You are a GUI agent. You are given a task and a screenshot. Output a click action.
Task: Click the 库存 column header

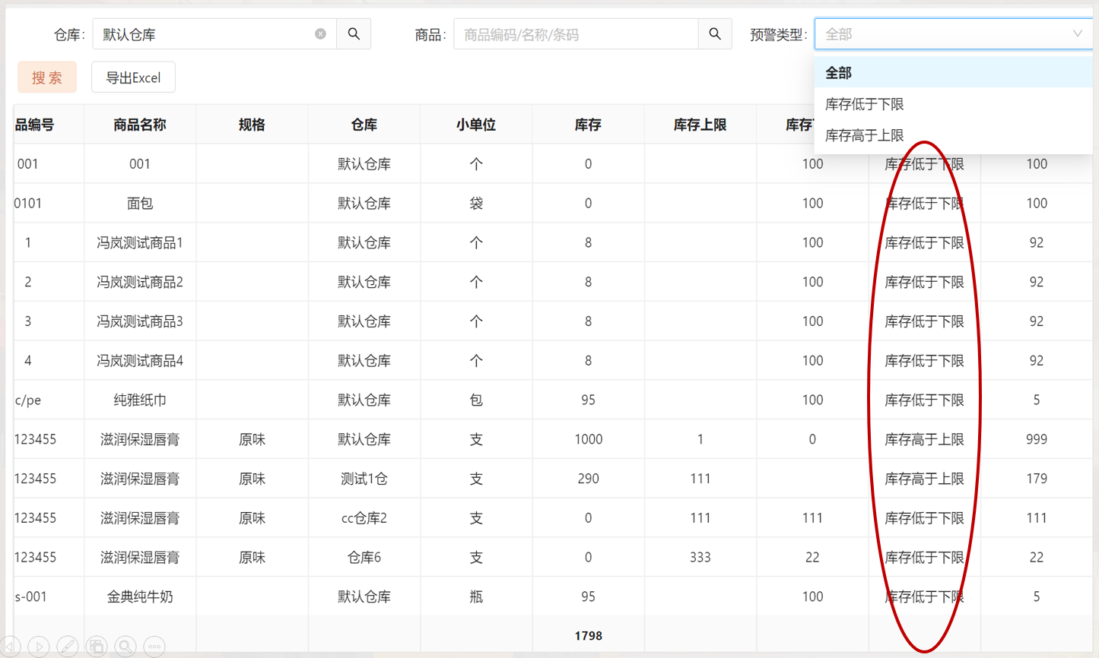point(588,125)
